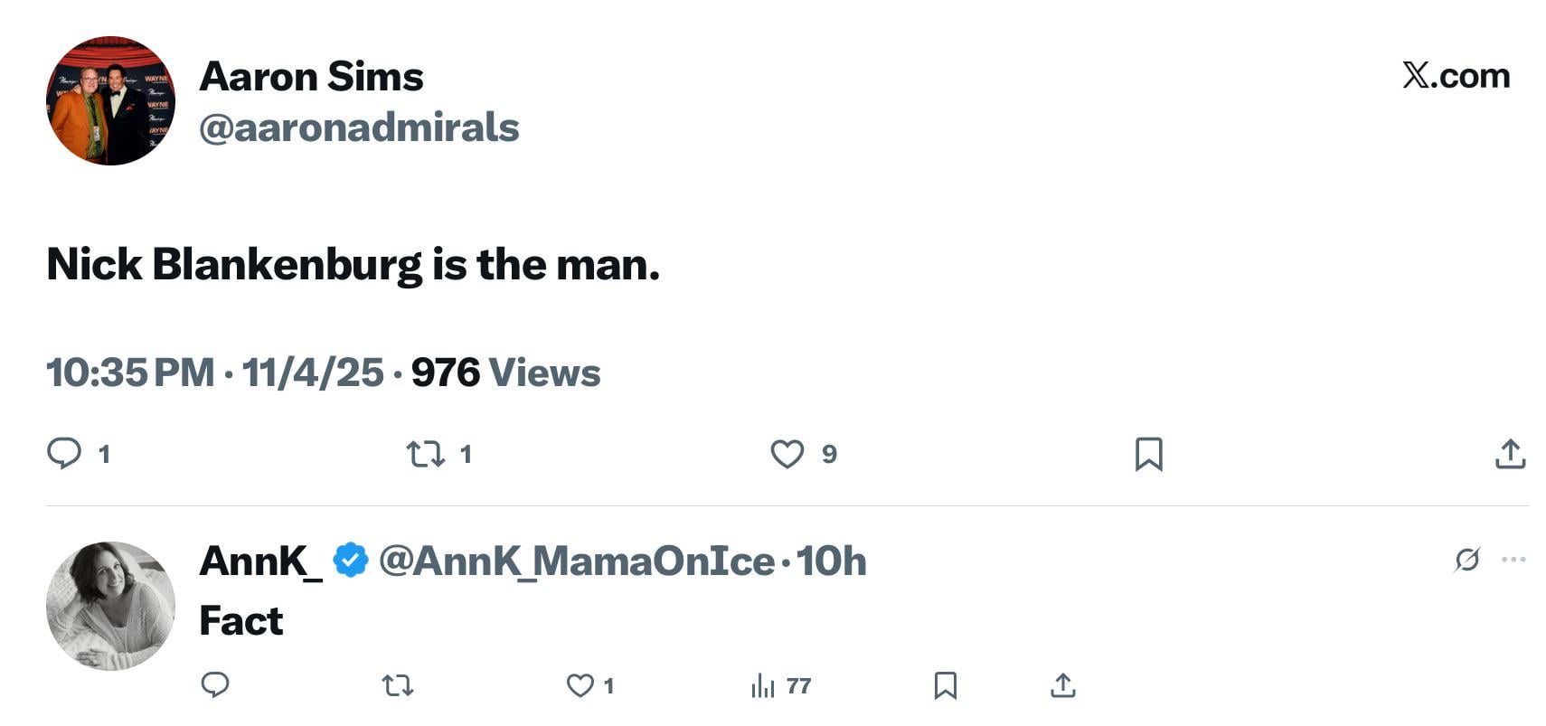Viewport: 1546px width, 726px height.
Task: Open the @AnnK_MamaOnIce profile link
Action: pos(577,561)
